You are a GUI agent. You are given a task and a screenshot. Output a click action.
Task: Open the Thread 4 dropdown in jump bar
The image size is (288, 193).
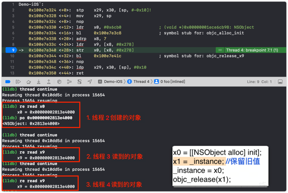pos(141,81)
